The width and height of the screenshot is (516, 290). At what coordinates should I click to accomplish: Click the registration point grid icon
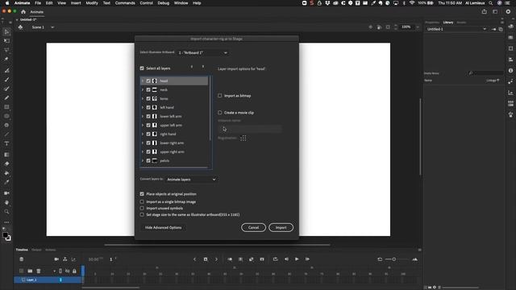tap(243, 138)
